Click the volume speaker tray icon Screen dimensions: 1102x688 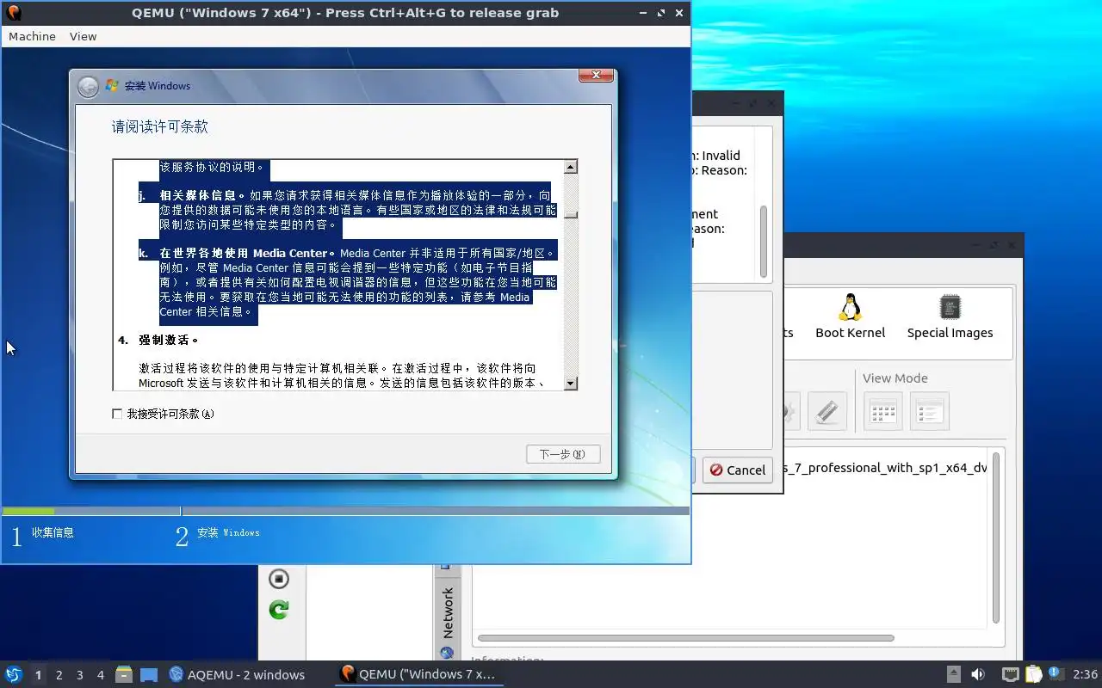point(978,674)
